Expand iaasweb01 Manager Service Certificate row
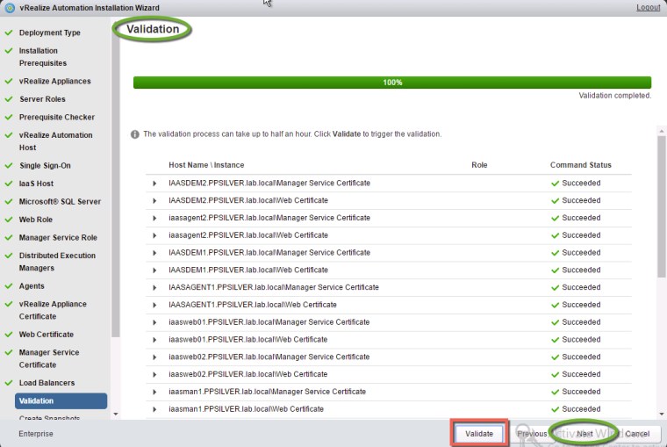Image resolution: width=667 pixels, height=447 pixels. (154, 322)
